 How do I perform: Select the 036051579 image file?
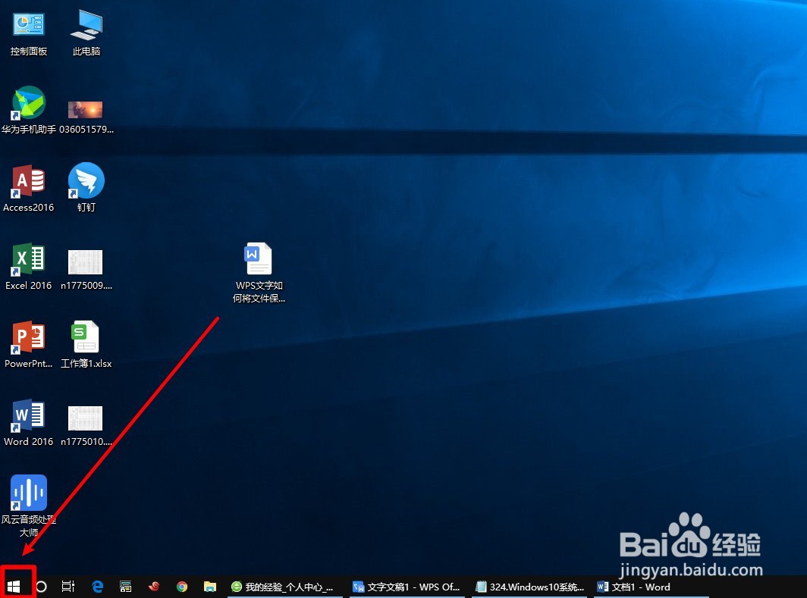click(86, 117)
